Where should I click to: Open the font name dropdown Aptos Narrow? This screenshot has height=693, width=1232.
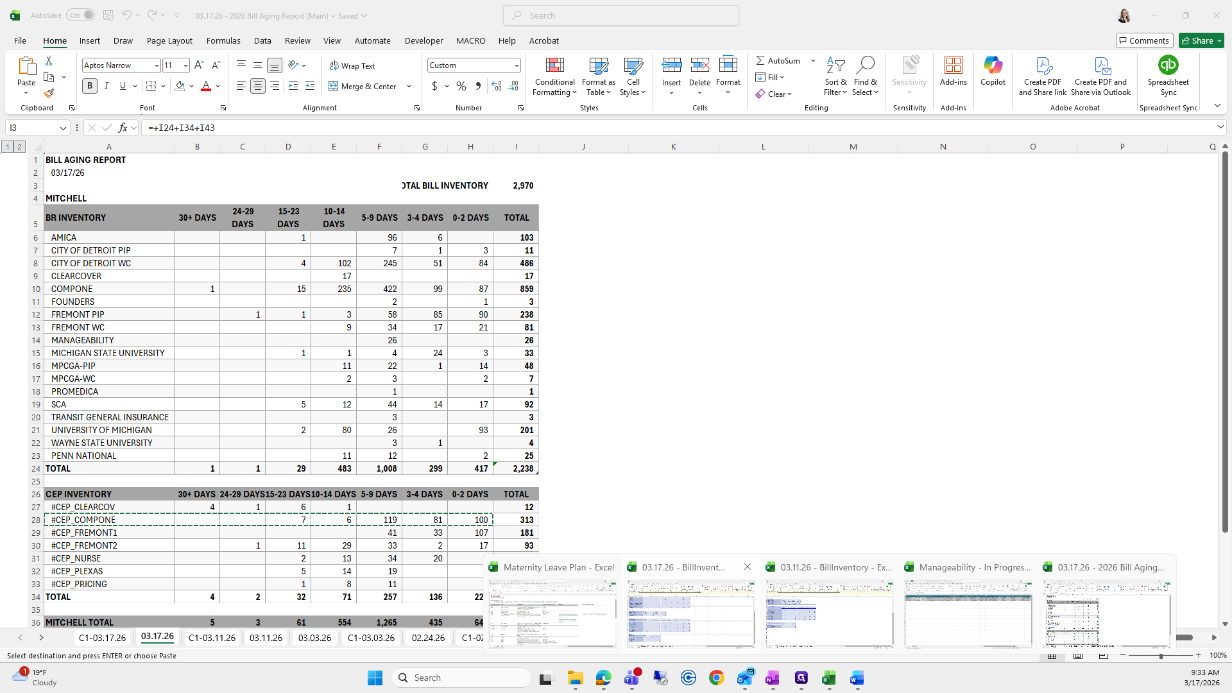(x=156, y=65)
